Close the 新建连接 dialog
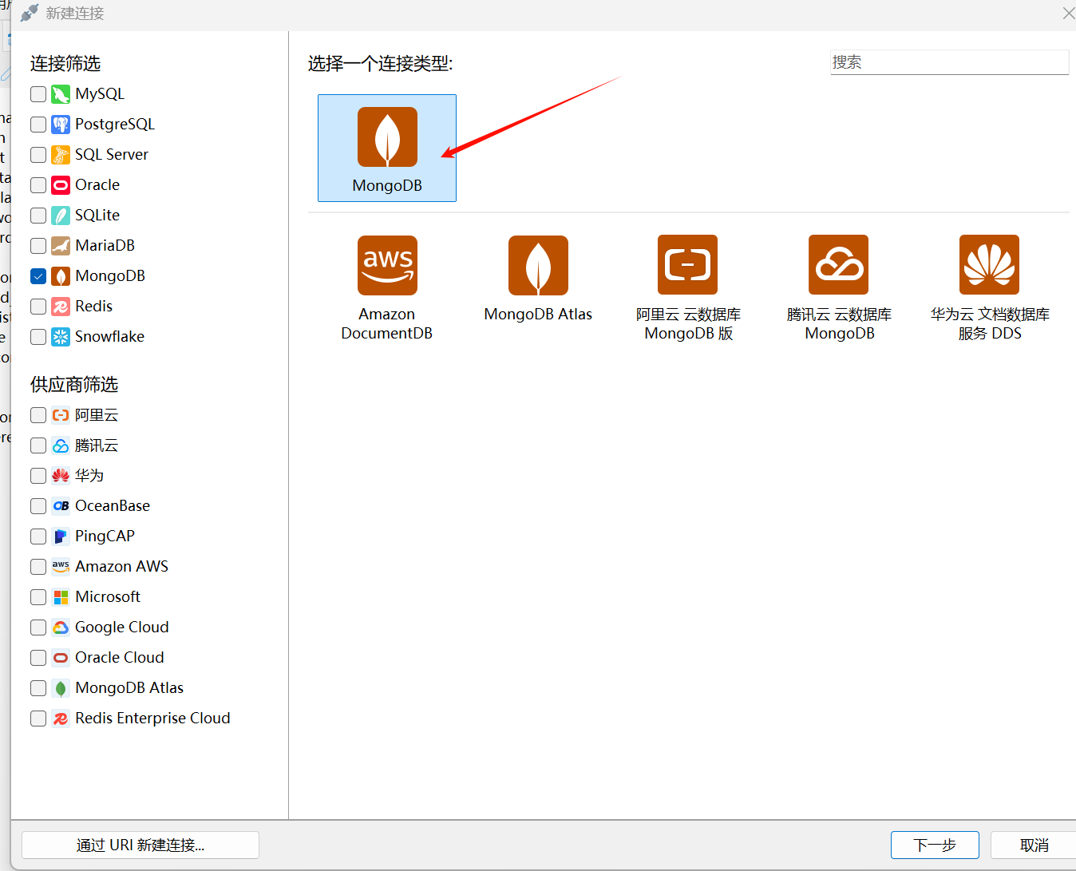The height and width of the screenshot is (871, 1076). [x=1068, y=14]
